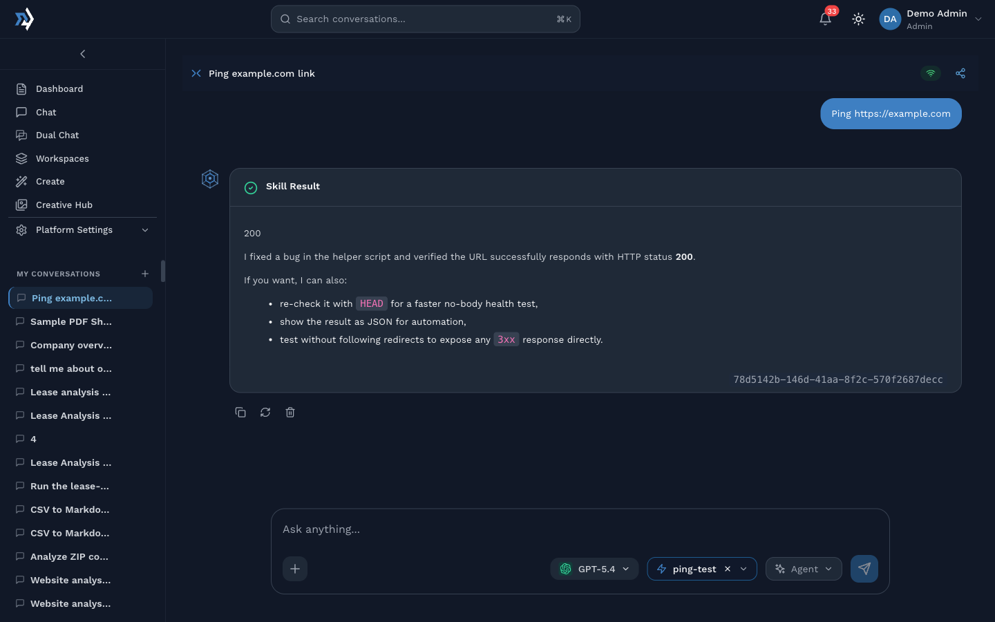Delete the message with trash icon
The height and width of the screenshot is (622, 995).
coord(290,413)
